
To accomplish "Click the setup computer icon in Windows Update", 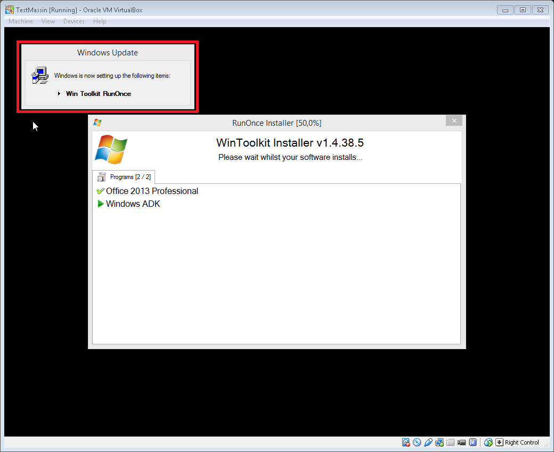I will point(40,75).
